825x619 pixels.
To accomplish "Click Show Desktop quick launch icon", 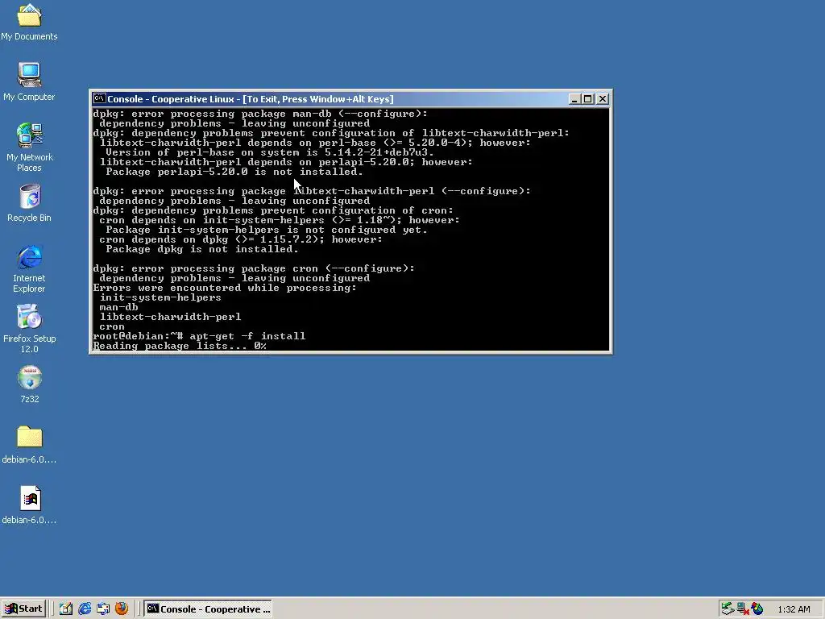I will 66,609.
